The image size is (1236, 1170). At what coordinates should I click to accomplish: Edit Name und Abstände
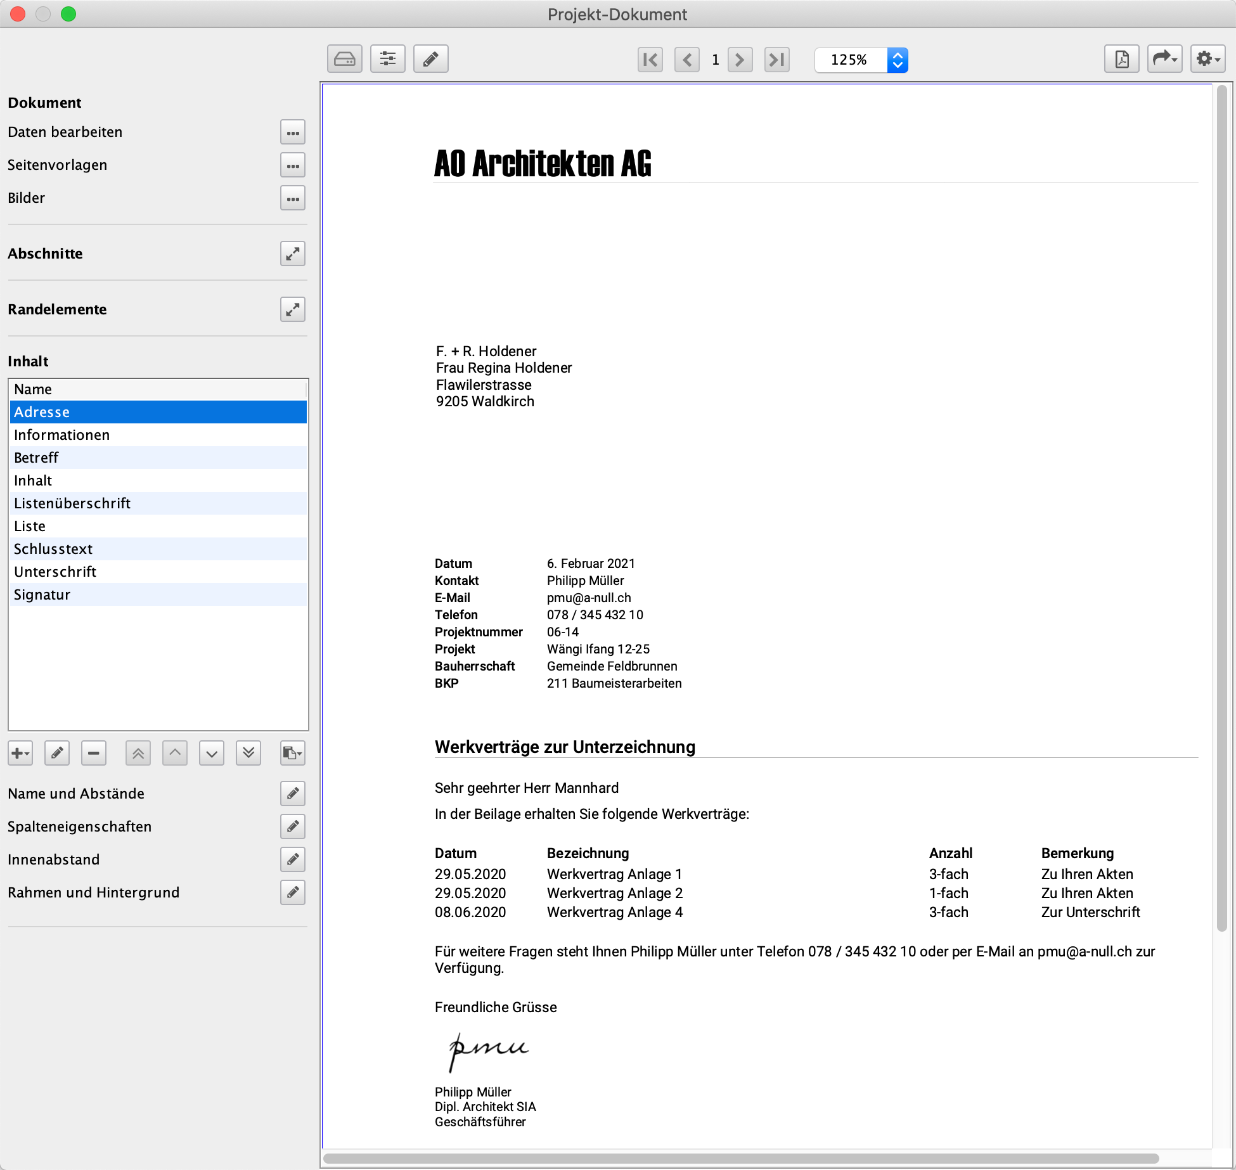click(x=293, y=794)
